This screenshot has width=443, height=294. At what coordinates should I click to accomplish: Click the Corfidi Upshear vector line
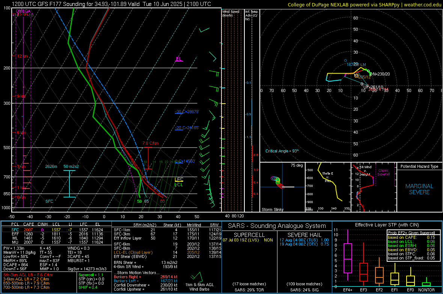[146, 289]
